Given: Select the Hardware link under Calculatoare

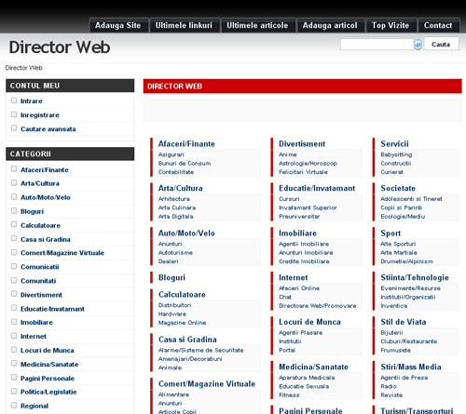Looking at the screenshot, I should [172, 314].
